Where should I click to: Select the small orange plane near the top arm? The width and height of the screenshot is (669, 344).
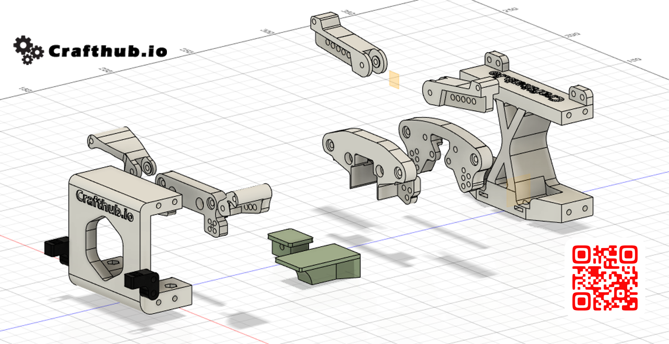pos(394,80)
